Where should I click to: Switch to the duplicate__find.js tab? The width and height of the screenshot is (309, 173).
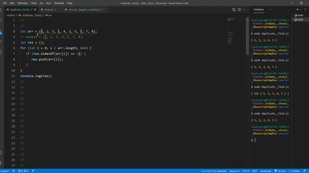click(19, 10)
